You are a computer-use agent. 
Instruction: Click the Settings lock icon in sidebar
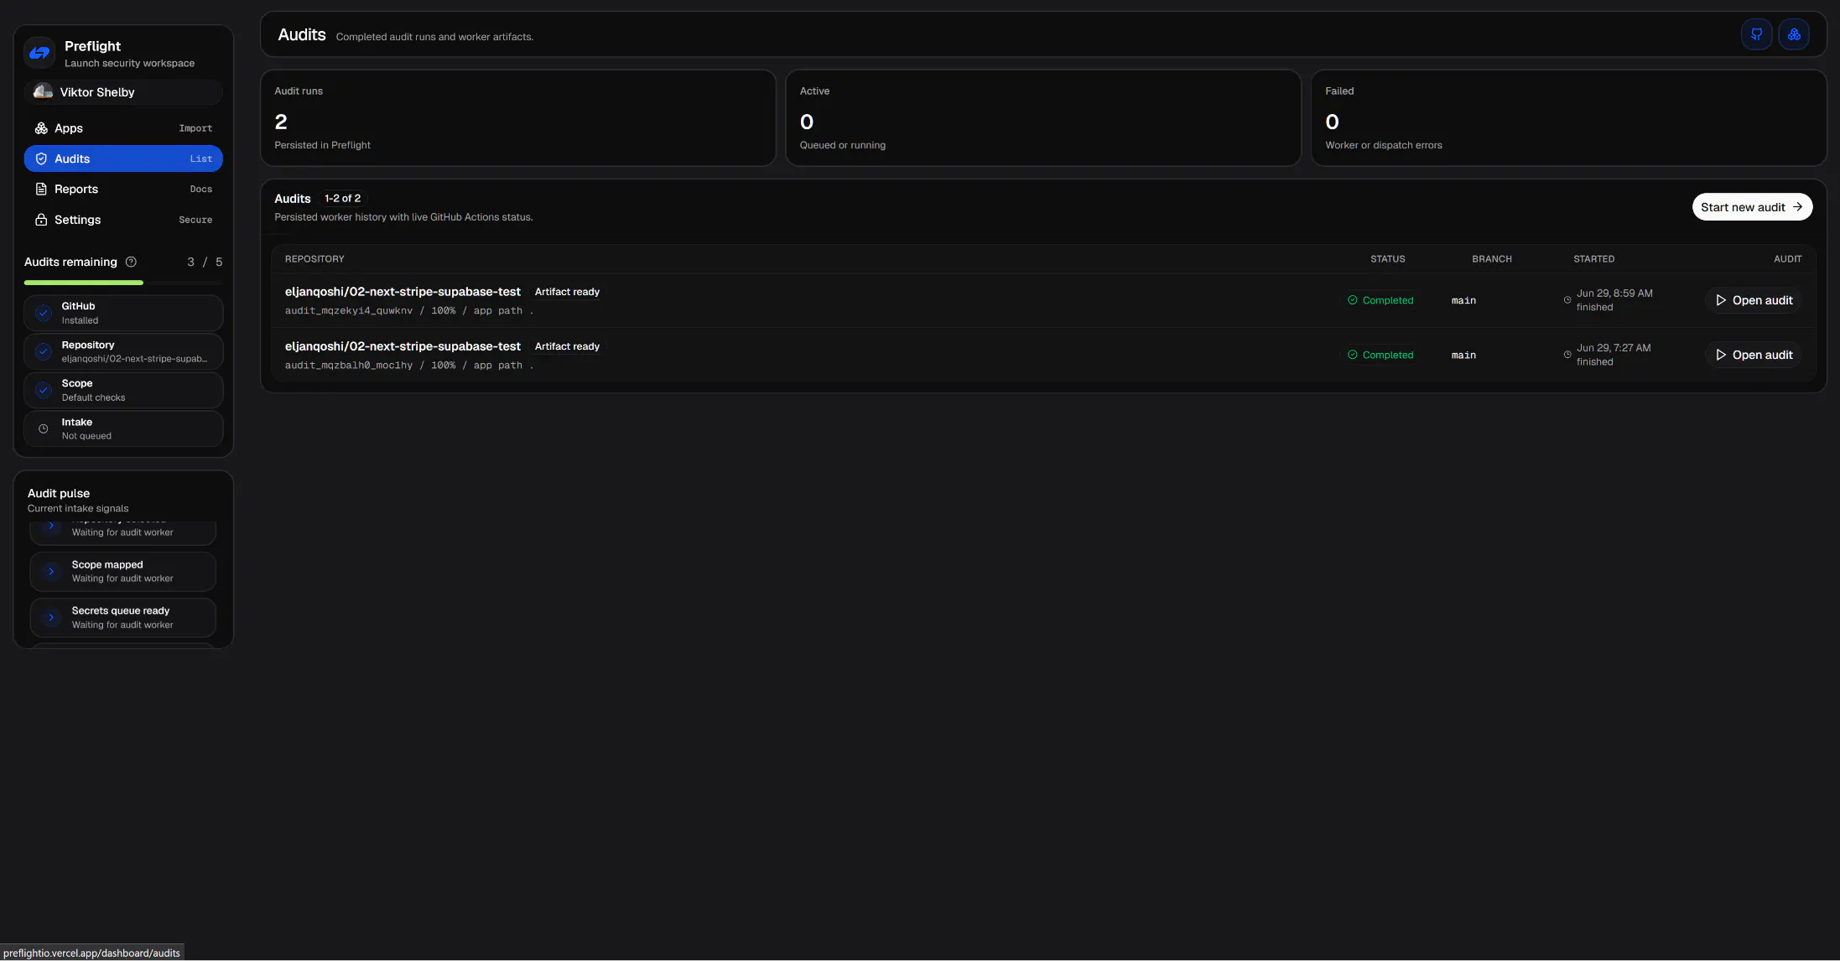[41, 220]
